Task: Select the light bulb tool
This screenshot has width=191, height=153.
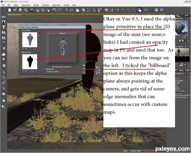Action: coord(4,94)
